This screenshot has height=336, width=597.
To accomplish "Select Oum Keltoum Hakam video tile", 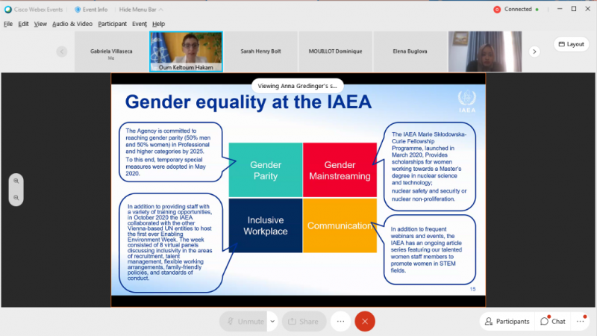I will pyautogui.click(x=186, y=52).
